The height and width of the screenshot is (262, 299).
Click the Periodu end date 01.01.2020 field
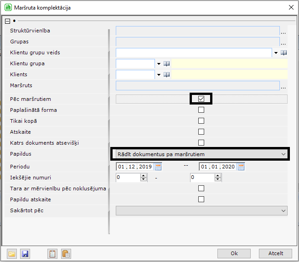click(218, 167)
